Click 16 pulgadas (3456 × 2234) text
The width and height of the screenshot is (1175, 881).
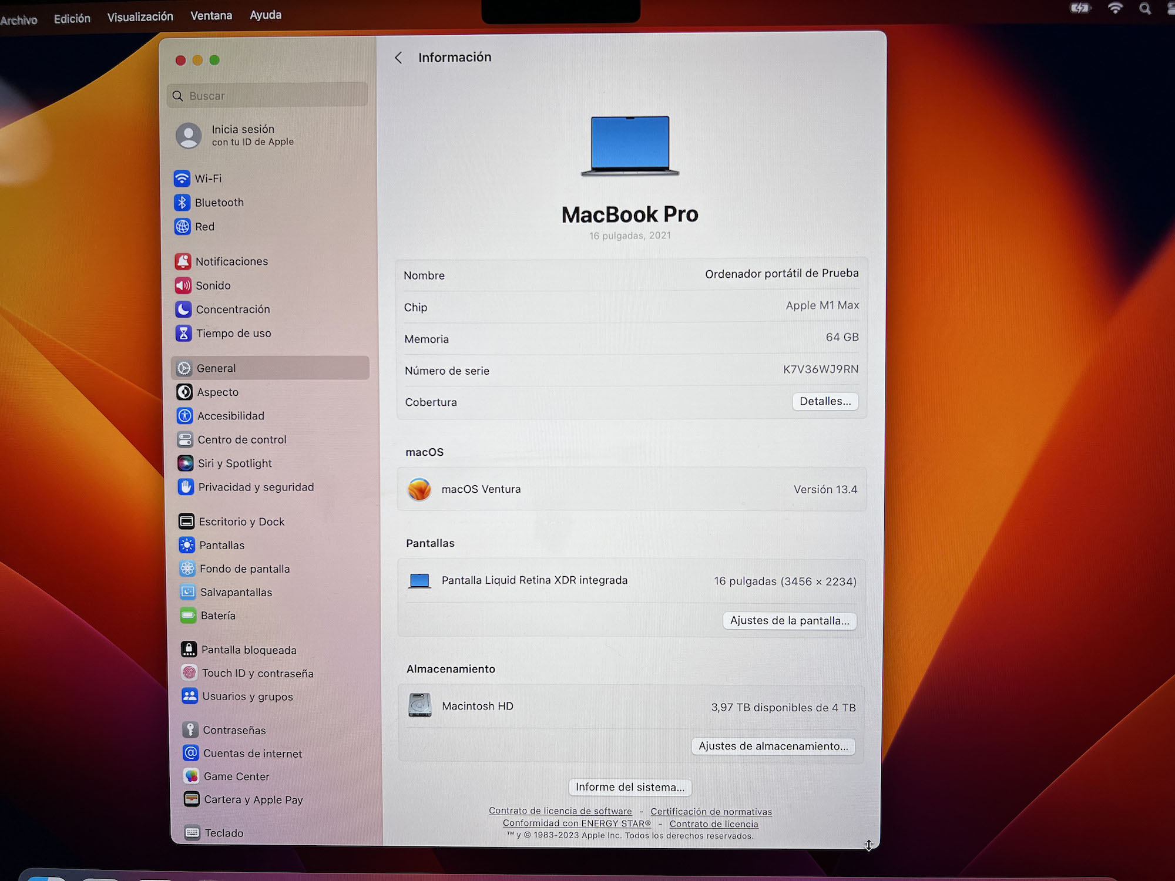(785, 581)
